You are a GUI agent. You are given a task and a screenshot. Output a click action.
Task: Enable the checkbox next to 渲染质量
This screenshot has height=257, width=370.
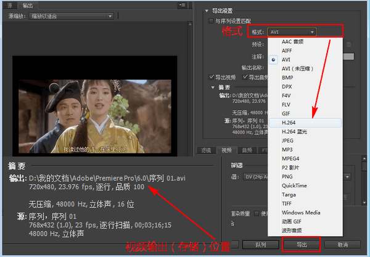(257, 214)
